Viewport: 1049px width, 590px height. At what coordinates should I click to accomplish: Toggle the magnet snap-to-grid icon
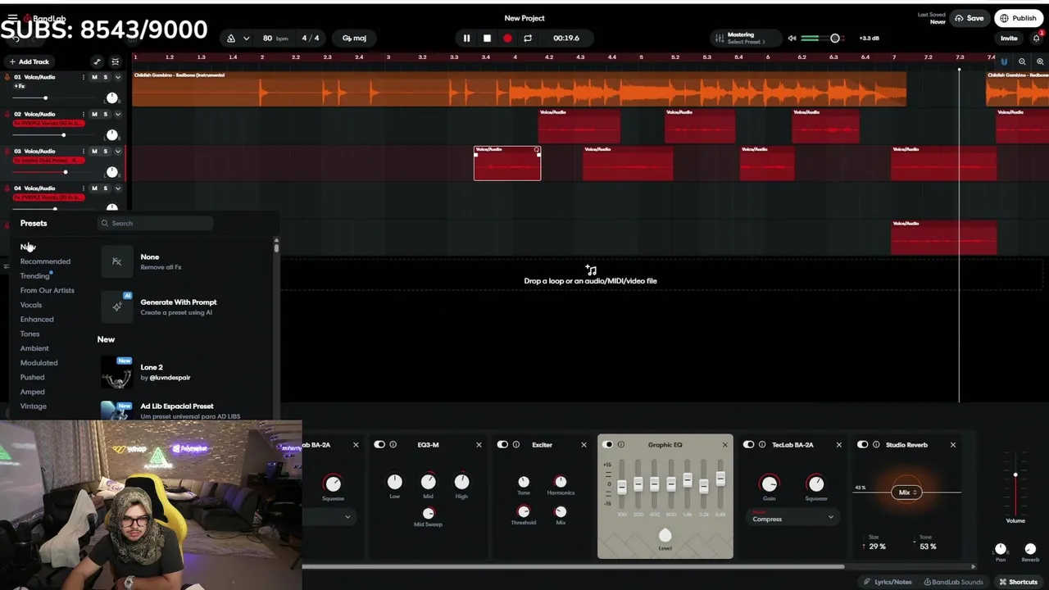1004,61
